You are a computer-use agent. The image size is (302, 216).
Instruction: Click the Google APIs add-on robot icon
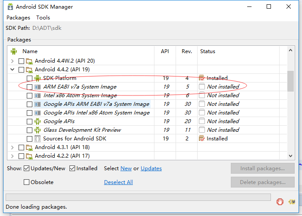pos(38,121)
